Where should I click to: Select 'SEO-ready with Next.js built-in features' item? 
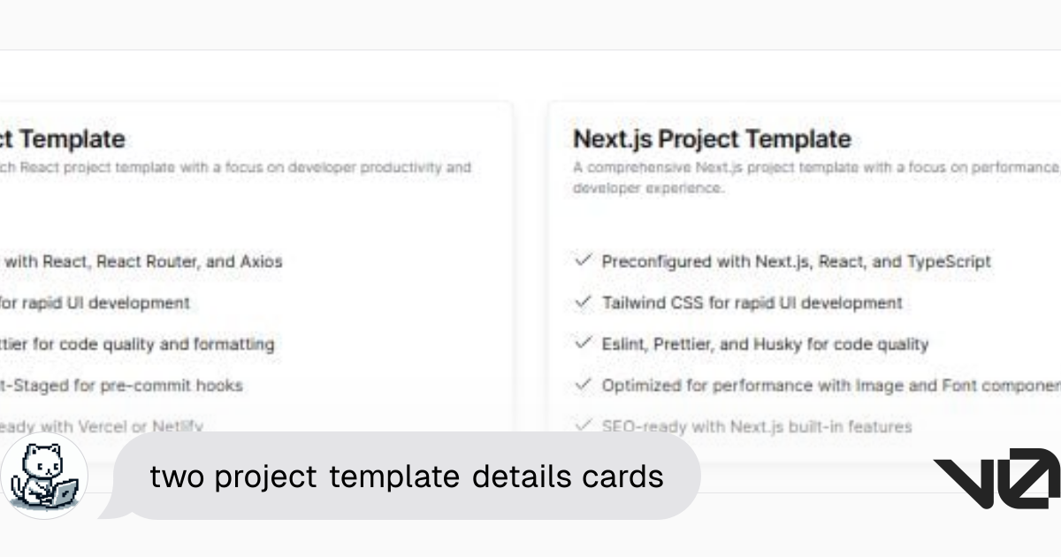pos(756,427)
